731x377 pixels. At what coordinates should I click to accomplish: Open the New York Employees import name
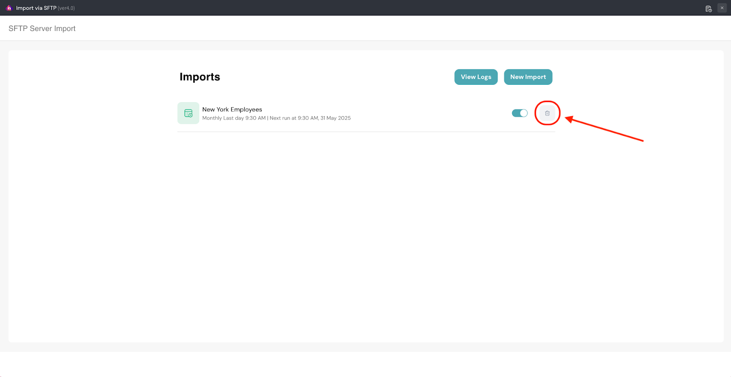(x=232, y=109)
